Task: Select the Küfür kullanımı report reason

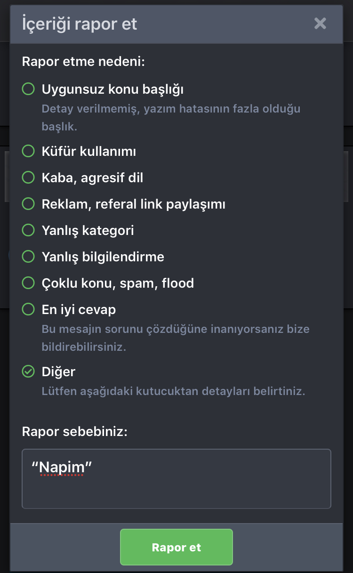Action: click(x=28, y=151)
